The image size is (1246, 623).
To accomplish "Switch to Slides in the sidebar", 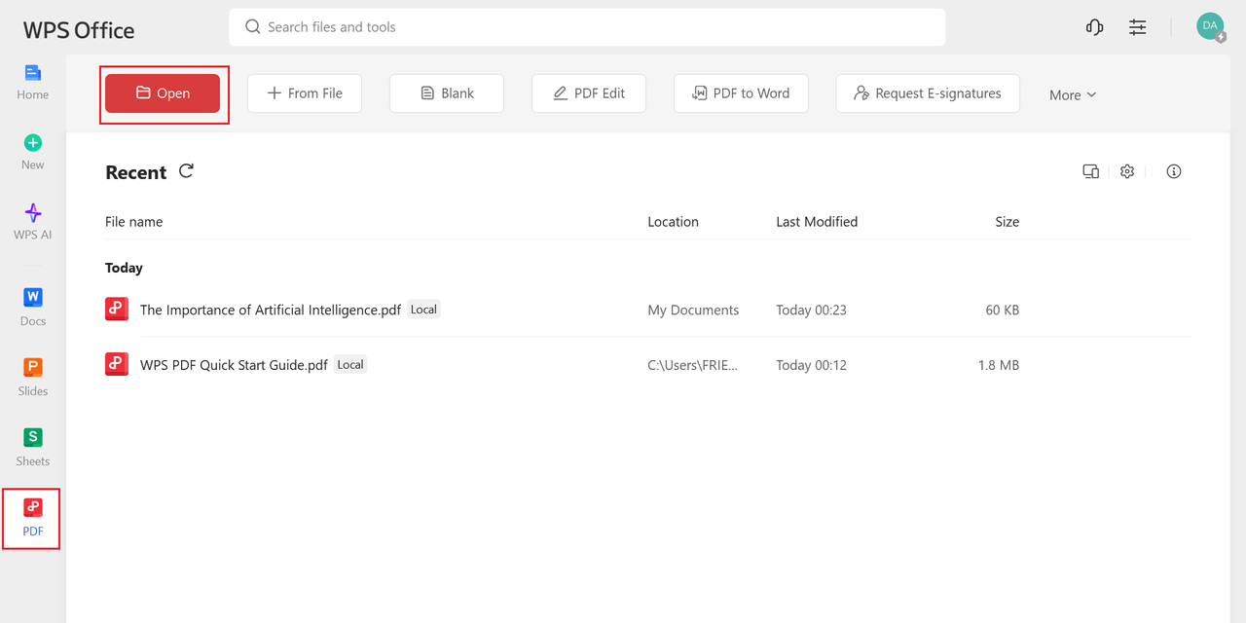I will click(x=32, y=377).
